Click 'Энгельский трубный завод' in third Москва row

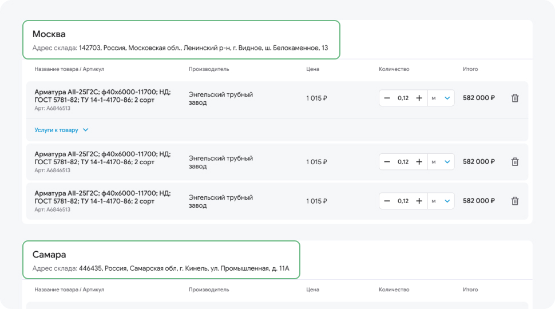click(x=221, y=201)
